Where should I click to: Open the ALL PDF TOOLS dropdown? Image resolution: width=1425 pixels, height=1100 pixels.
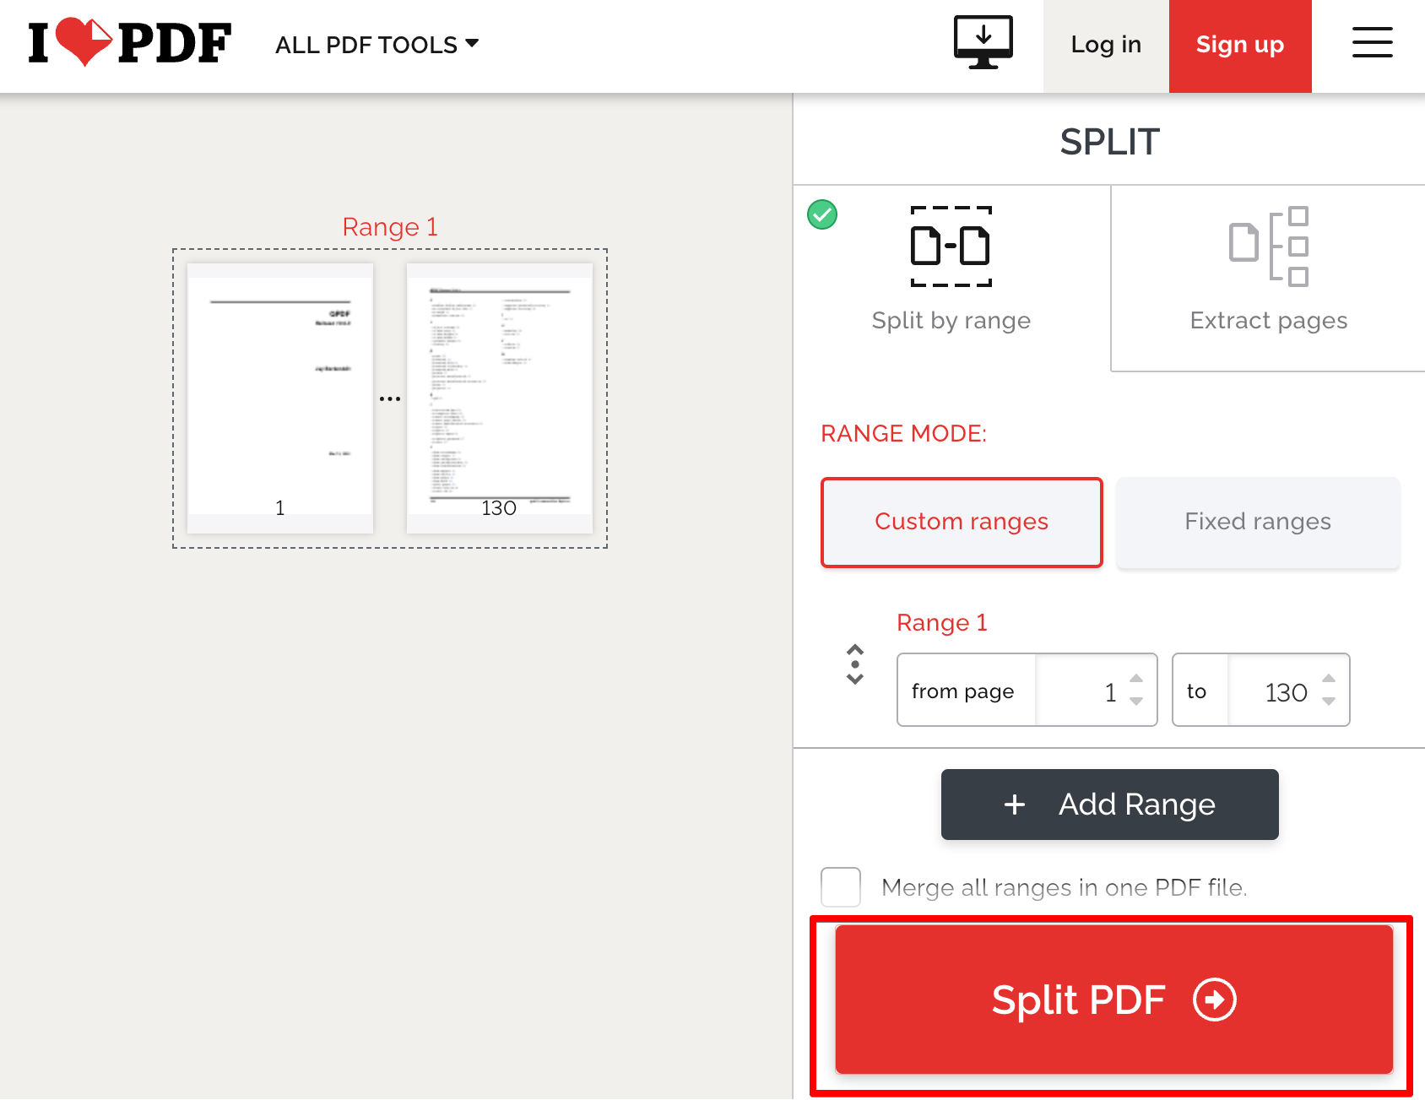pos(376,44)
